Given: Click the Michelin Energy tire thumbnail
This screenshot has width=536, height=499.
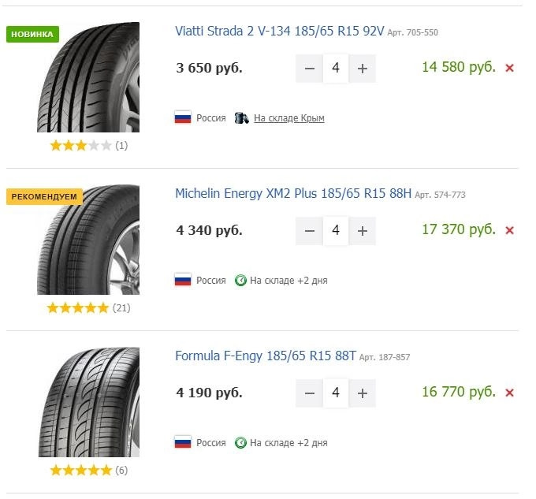Looking at the screenshot, I should point(88,240).
